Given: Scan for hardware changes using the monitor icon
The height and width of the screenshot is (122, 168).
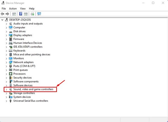Looking at the screenshot, I should point(39,14).
